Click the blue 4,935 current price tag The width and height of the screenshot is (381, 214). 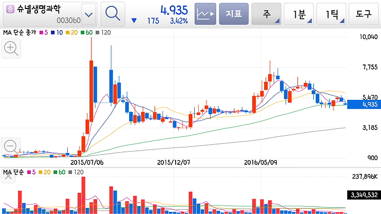364,105
